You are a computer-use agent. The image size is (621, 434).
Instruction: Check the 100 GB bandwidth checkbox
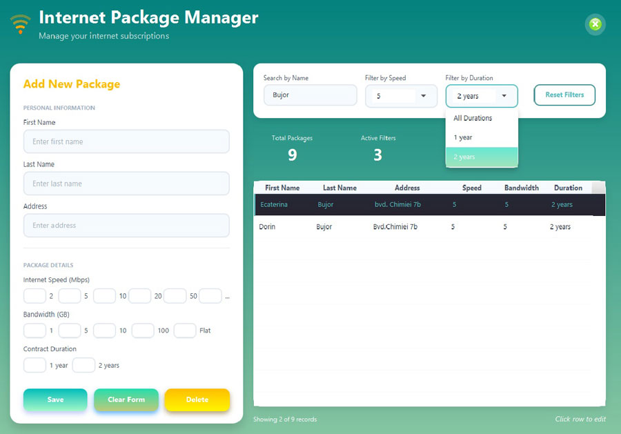[143, 331]
